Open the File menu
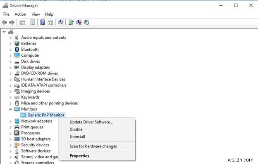The height and width of the screenshot is (164, 258). (6, 14)
